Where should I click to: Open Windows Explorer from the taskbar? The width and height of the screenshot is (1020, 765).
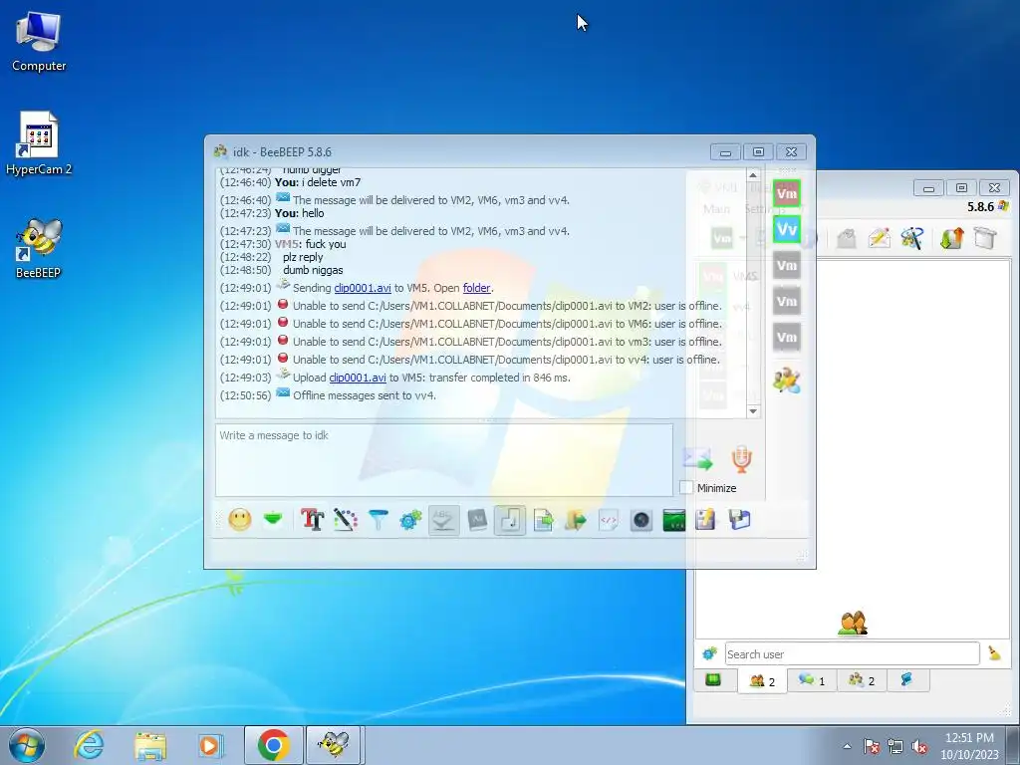(149, 745)
